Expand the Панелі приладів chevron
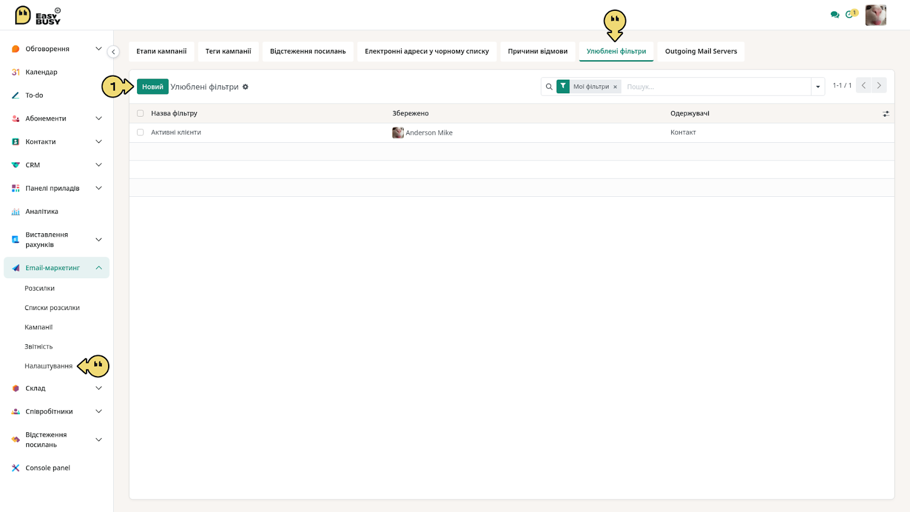This screenshot has width=910, height=512. (x=98, y=188)
